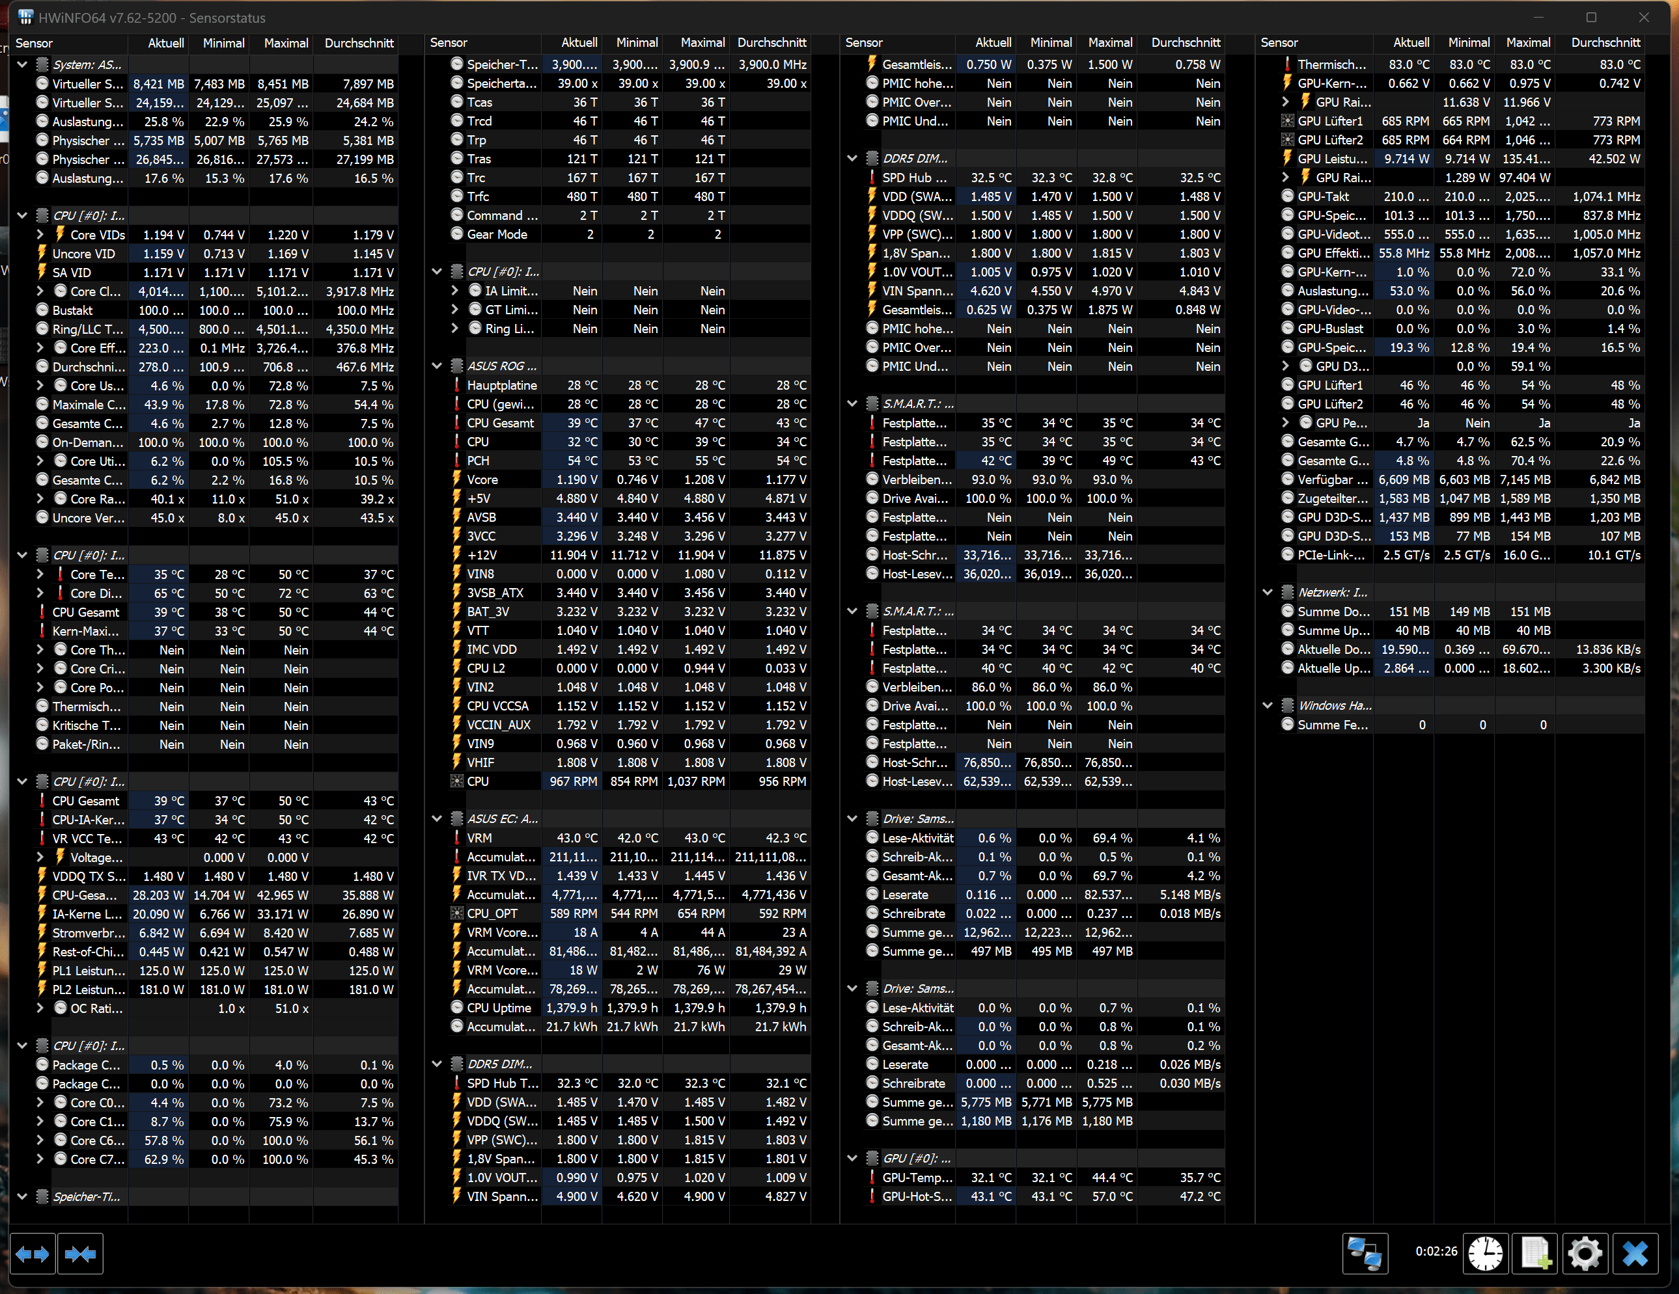This screenshot has width=1679, height=1294.
Task: Expand the Core Te... temperature row
Action: click(x=40, y=574)
